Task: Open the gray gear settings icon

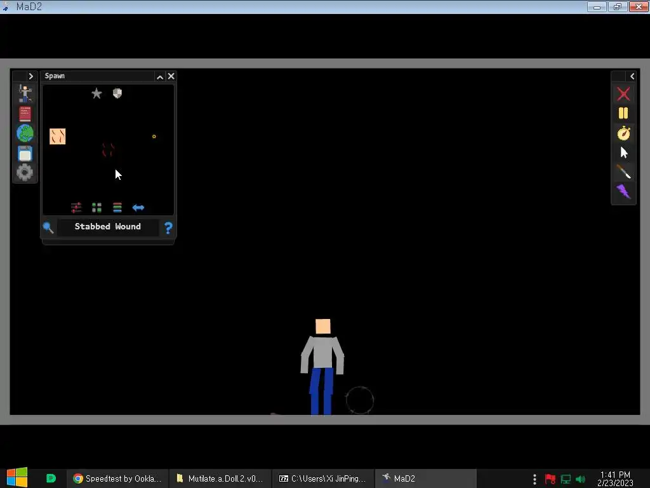Action: [25, 172]
